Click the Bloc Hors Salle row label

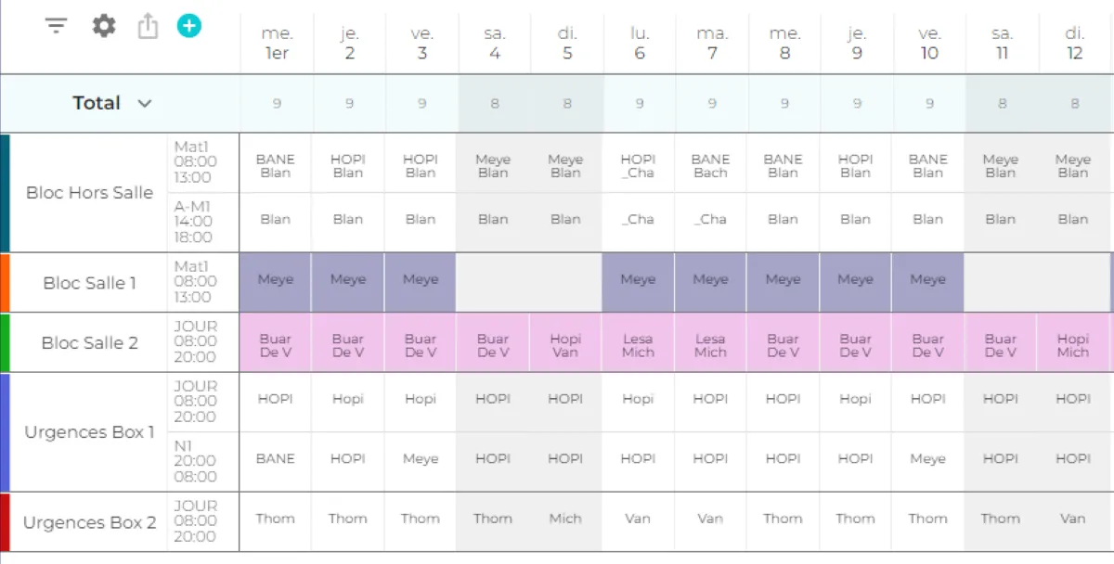[x=89, y=193]
